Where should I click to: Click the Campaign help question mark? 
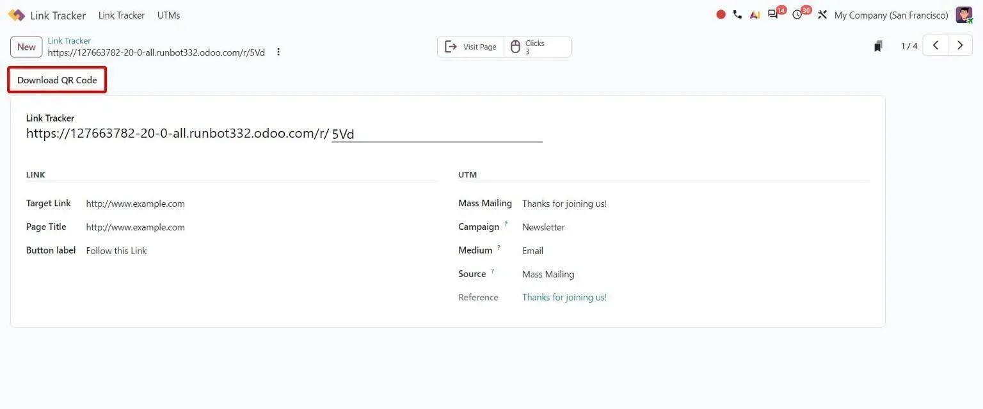[506, 224]
